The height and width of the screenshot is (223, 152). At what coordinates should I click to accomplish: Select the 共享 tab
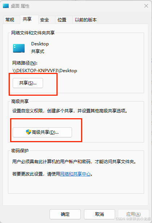[27, 19]
